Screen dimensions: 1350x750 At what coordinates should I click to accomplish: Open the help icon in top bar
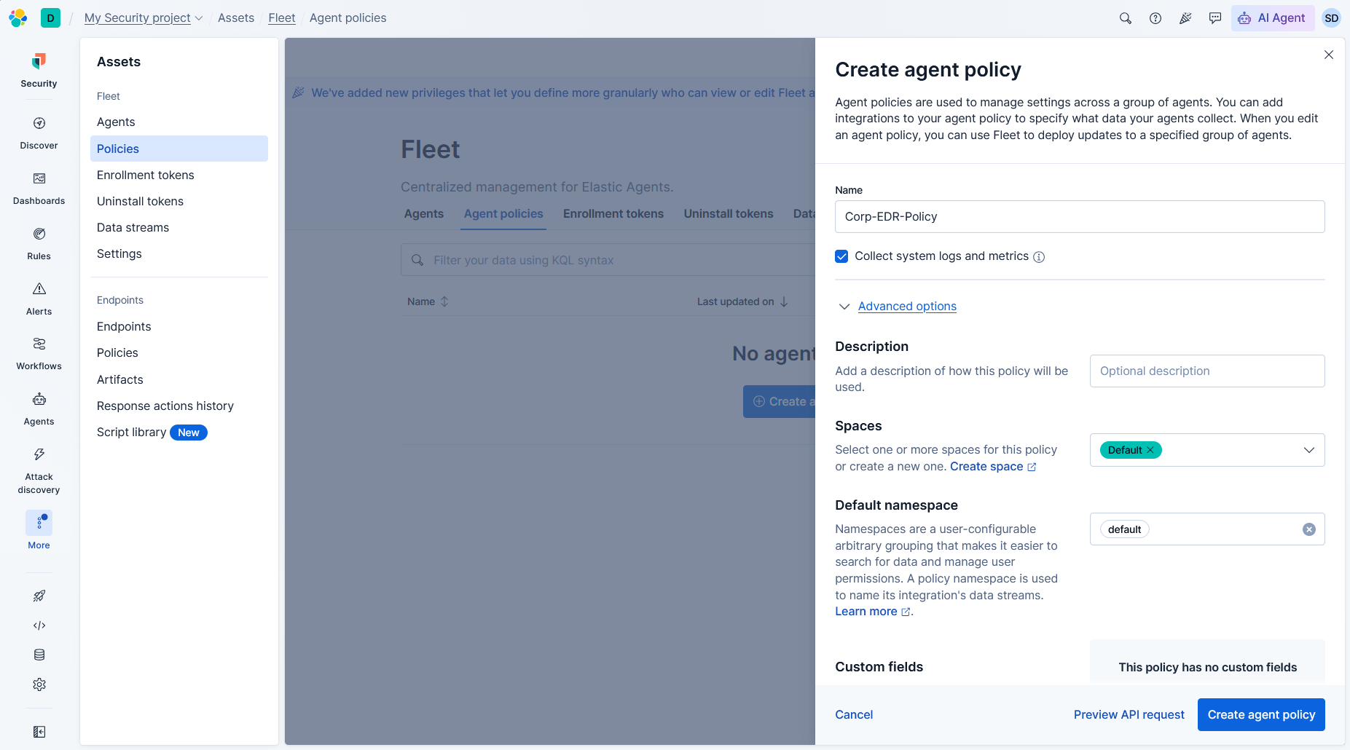coord(1155,18)
